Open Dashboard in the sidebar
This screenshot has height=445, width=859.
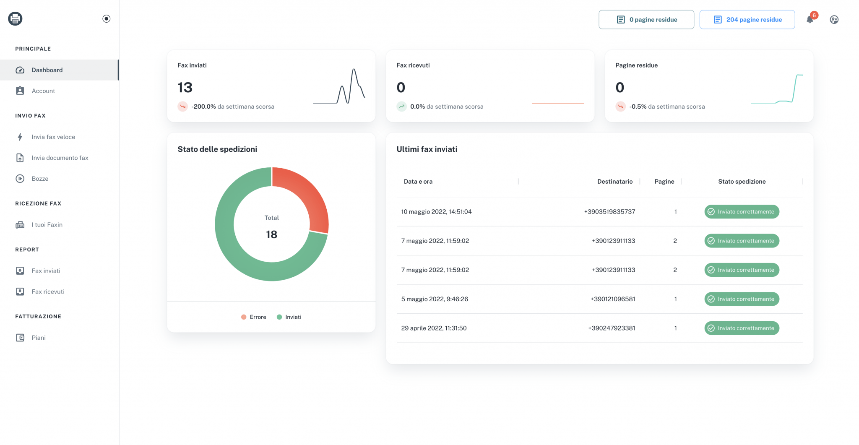[47, 70]
